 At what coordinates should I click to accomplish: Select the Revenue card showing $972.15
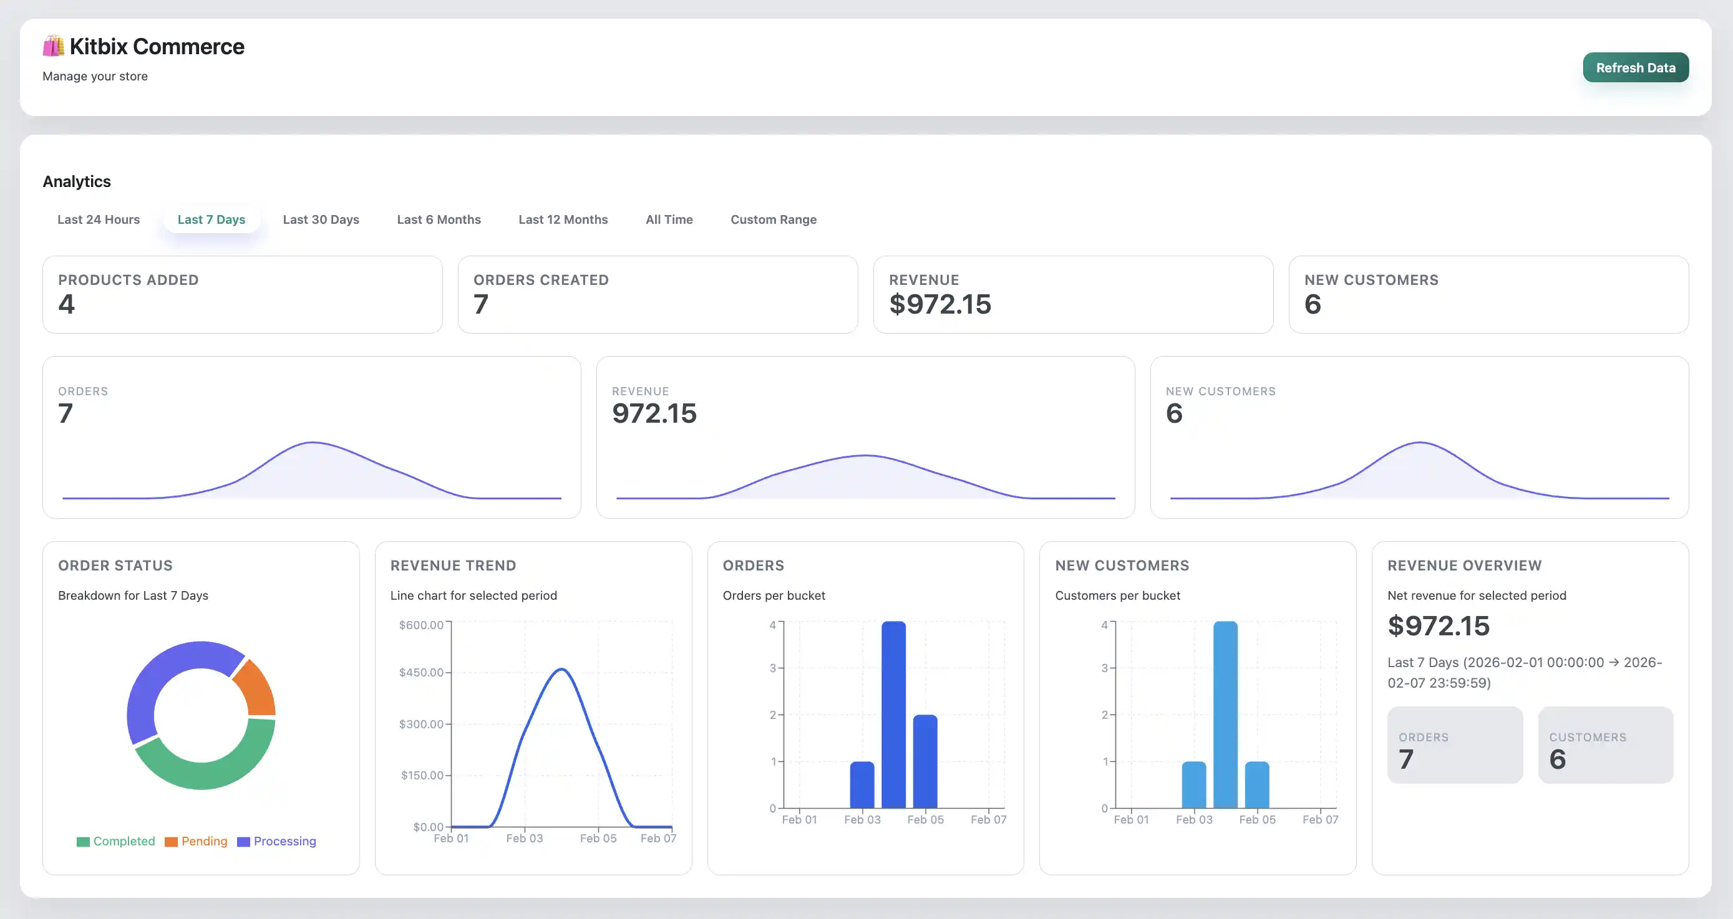(x=1072, y=294)
